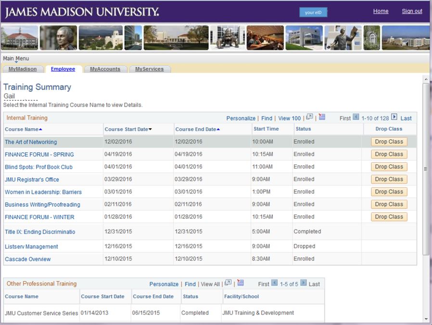Click Status header in Internal Training
The width and height of the screenshot is (432, 325).
[303, 129]
